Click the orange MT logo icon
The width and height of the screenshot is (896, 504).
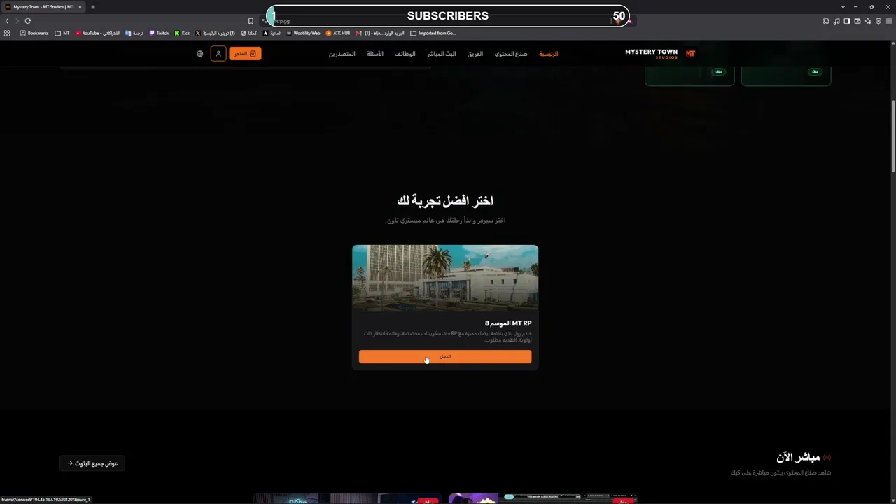[x=691, y=53]
